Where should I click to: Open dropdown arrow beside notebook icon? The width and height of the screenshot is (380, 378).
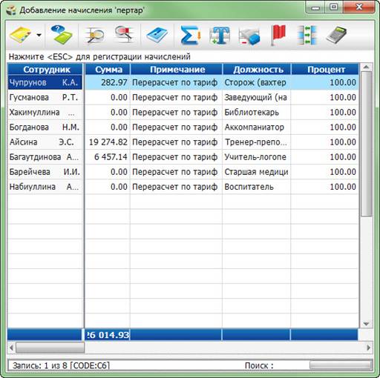(39, 35)
